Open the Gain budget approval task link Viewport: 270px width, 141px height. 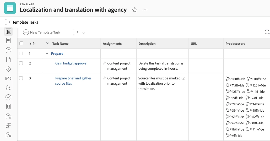[71, 63]
